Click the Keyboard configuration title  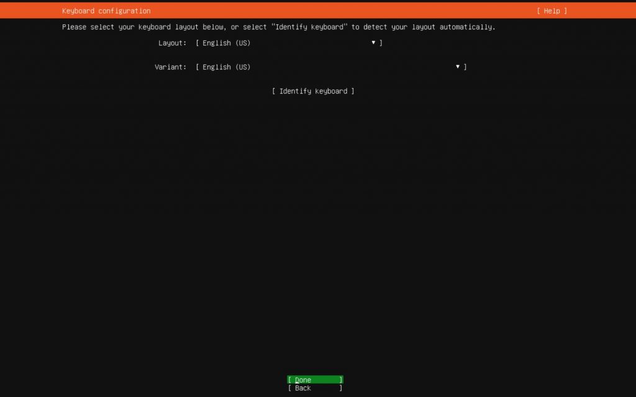106,11
